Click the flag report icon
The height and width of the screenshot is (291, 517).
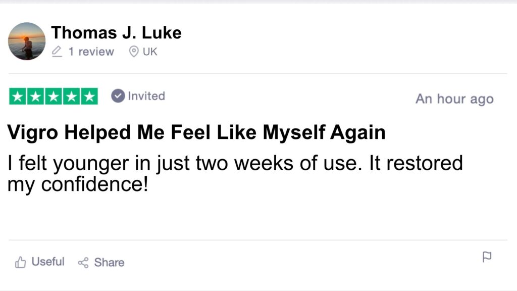[487, 257]
